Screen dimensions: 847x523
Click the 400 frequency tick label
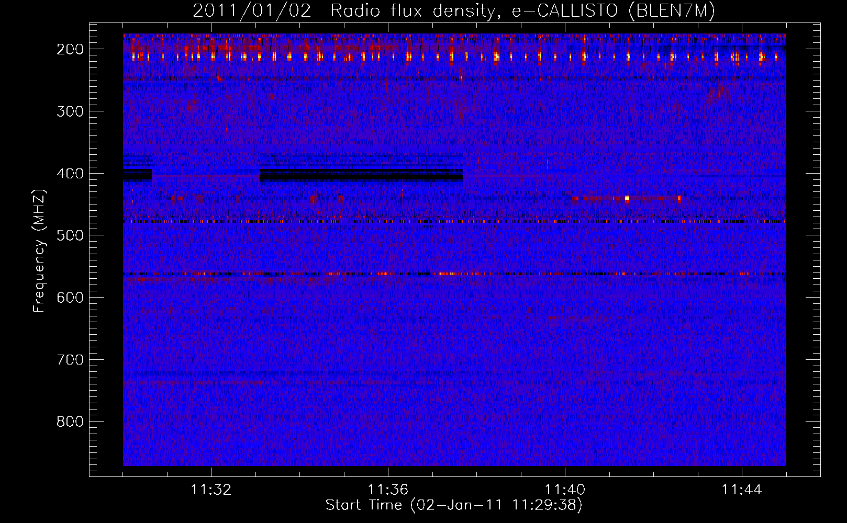pos(70,174)
